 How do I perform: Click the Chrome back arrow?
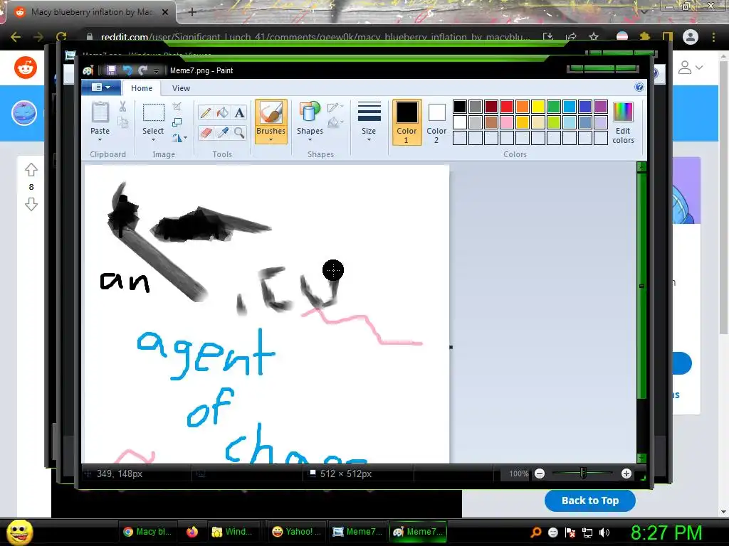click(x=16, y=37)
